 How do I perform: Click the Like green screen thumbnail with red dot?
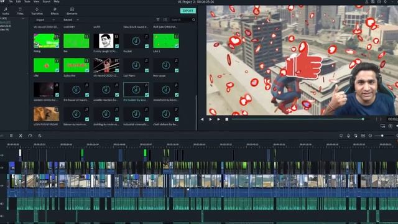[46, 65]
